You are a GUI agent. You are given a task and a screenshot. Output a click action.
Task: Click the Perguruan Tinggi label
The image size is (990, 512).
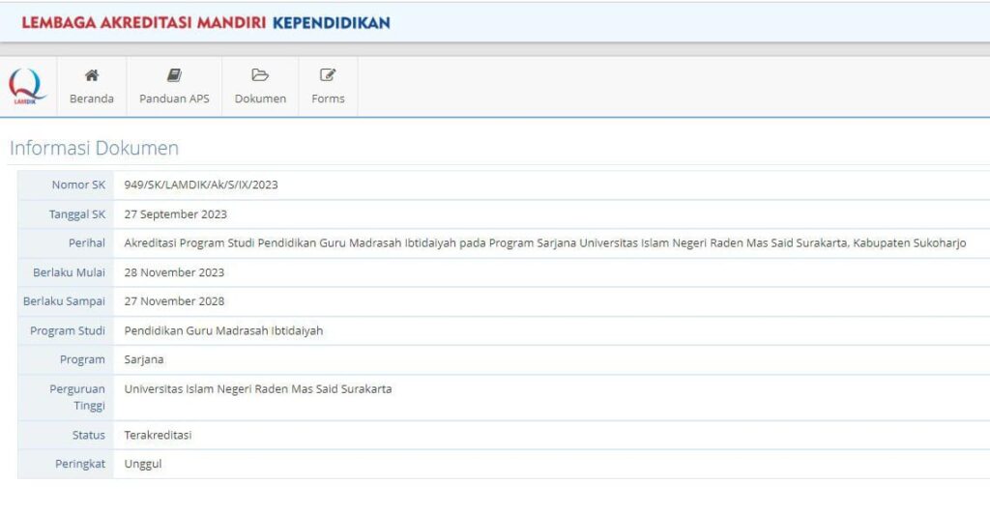click(77, 397)
